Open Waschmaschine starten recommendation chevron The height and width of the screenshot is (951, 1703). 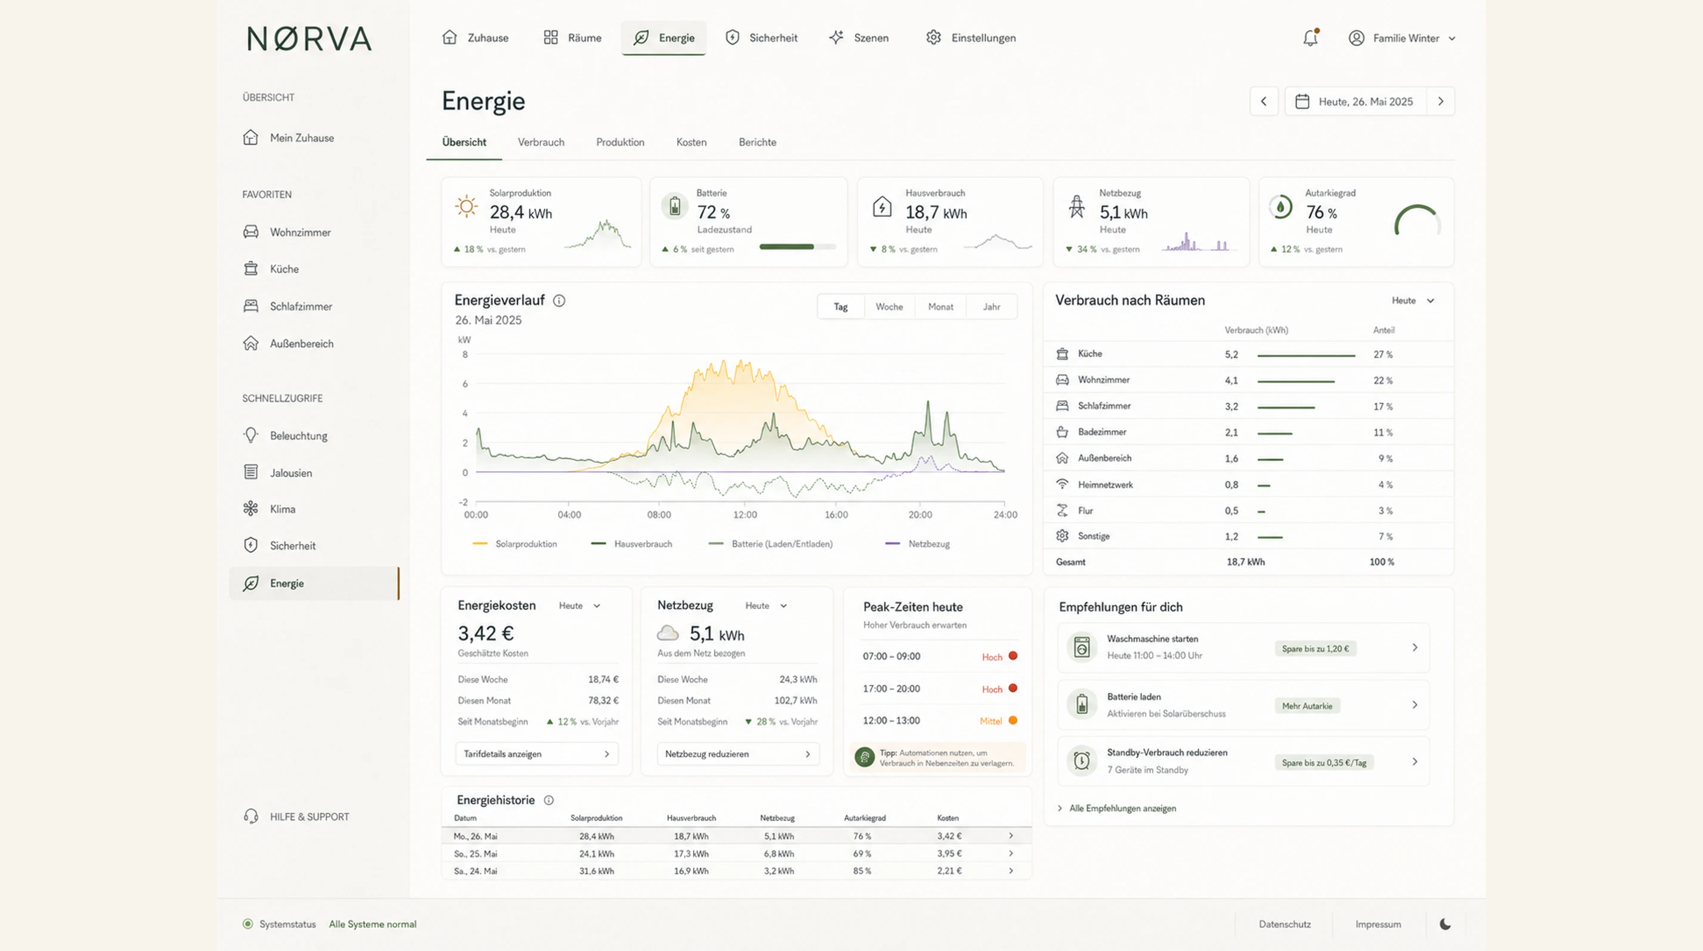[1415, 647]
